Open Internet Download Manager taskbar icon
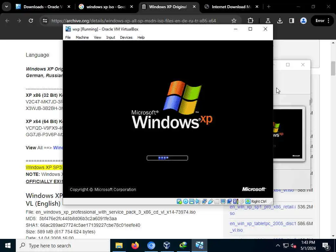The image size is (336, 252). click(x=183, y=245)
